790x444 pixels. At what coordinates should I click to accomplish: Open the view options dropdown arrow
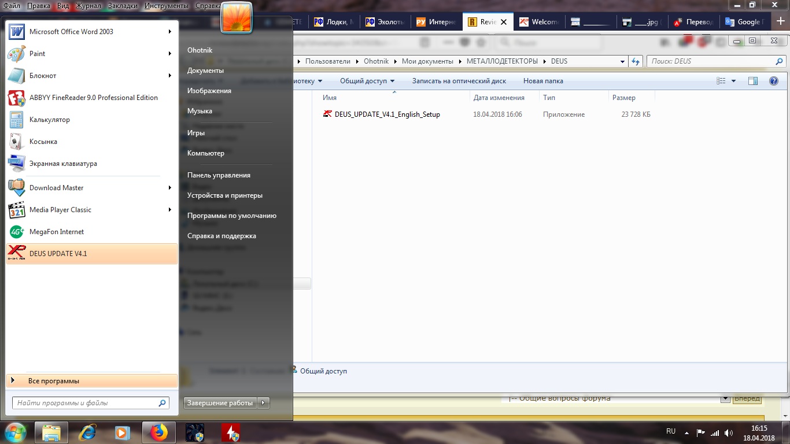pyautogui.click(x=734, y=81)
